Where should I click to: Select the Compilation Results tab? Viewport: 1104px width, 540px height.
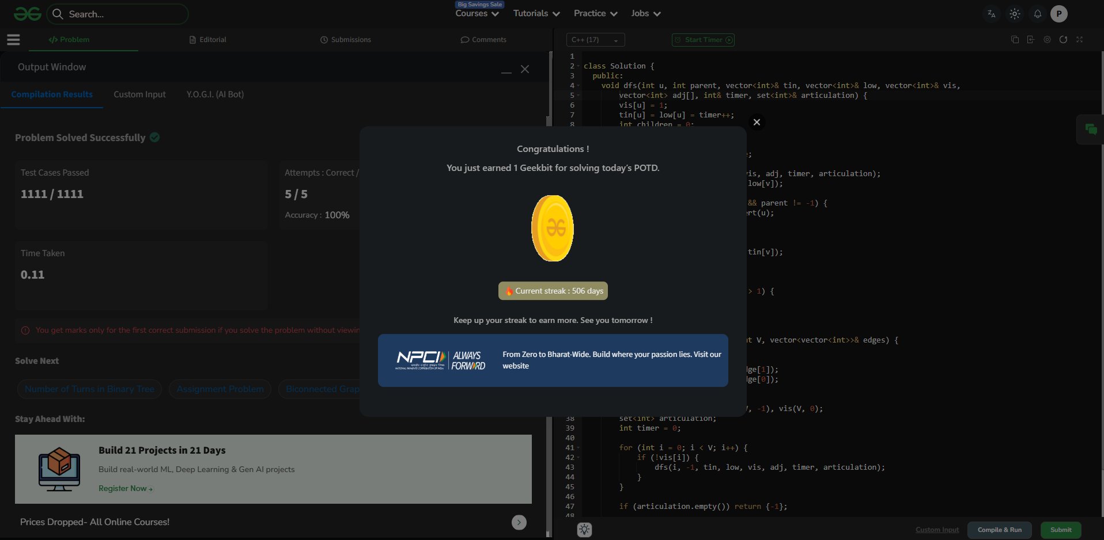52,94
